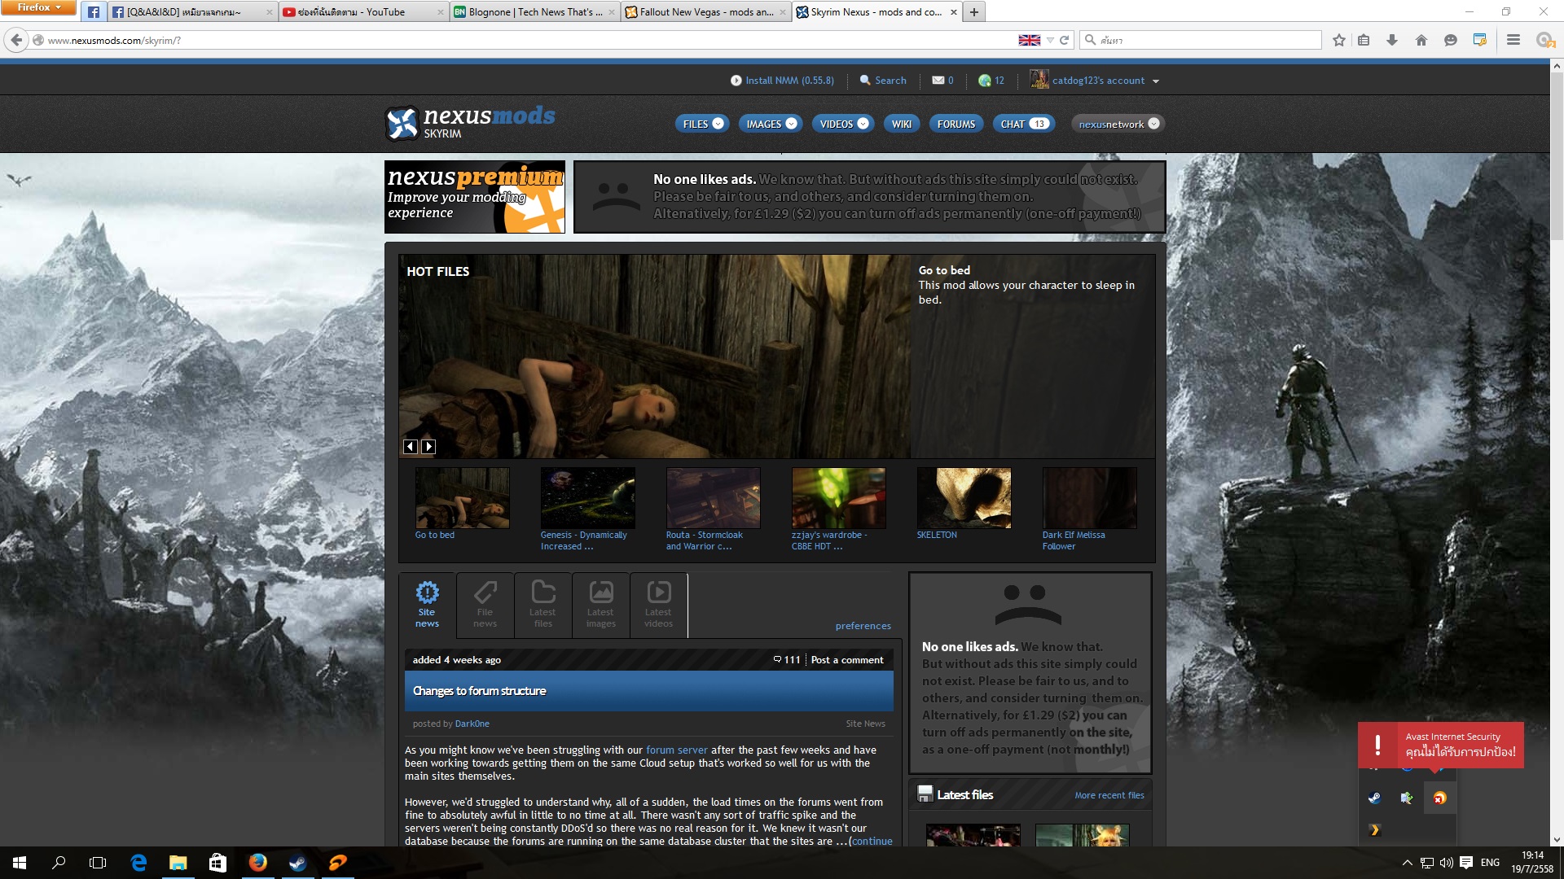Click the Steam icon in tray overflow

(1374, 798)
